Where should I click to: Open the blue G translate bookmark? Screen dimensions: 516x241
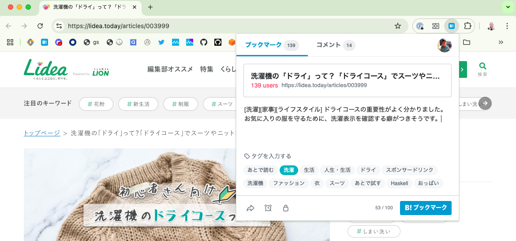pyautogui.click(x=133, y=42)
